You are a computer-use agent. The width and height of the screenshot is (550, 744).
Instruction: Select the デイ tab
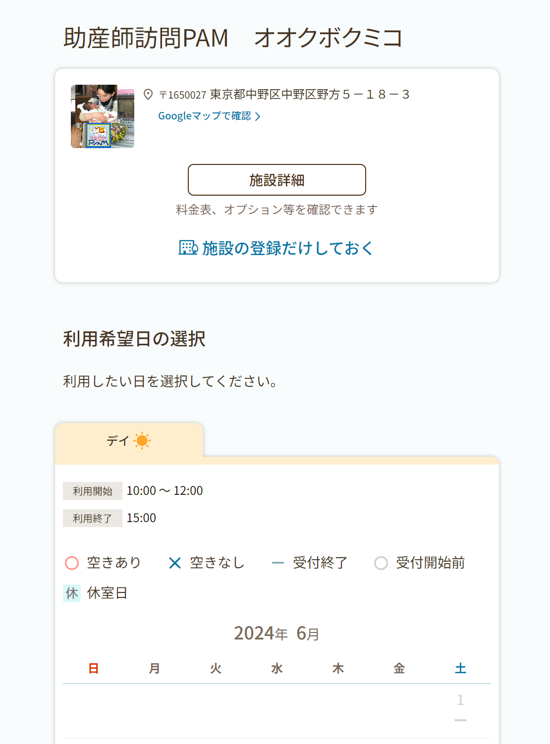[129, 440]
